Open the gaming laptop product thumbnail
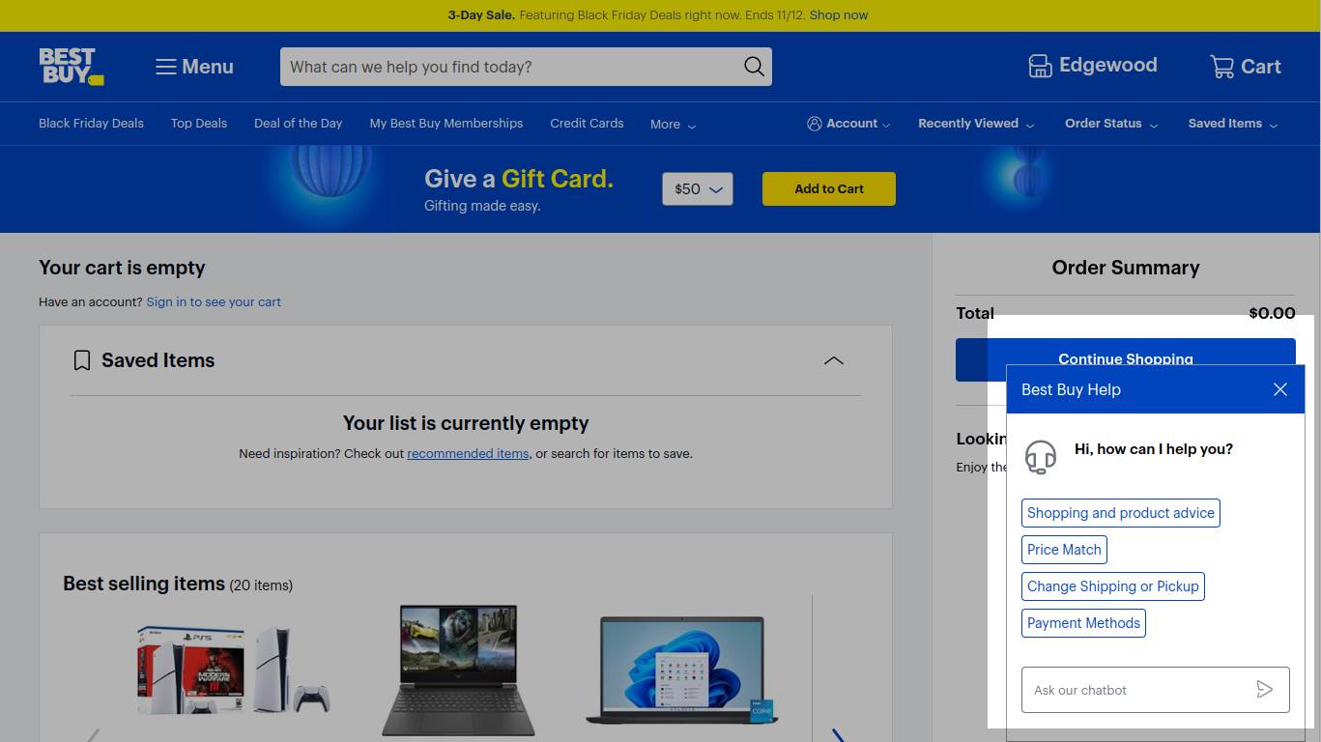This screenshot has width=1321, height=742. (x=459, y=671)
